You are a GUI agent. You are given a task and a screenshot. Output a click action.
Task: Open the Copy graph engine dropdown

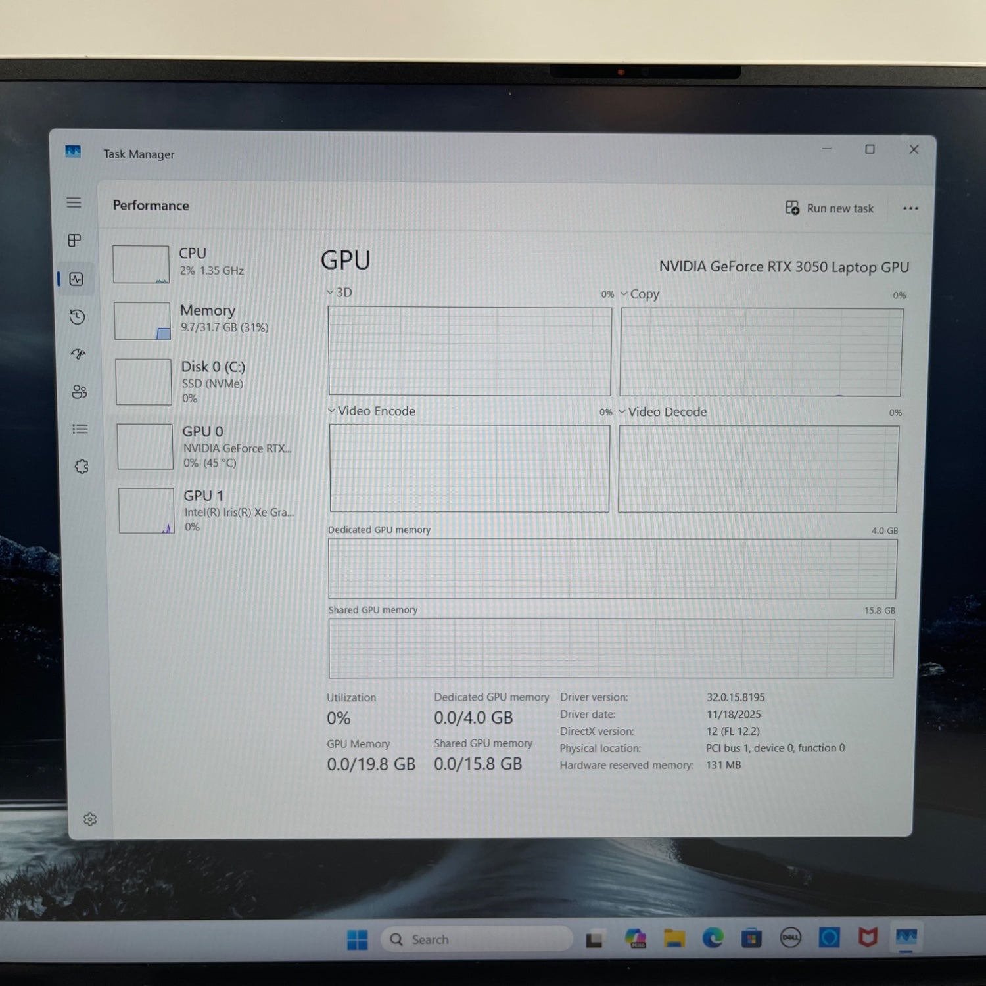click(640, 294)
